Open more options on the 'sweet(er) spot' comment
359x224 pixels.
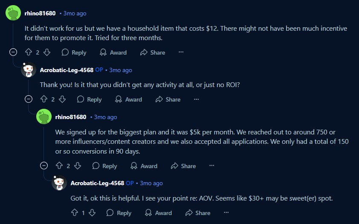pos(226,212)
